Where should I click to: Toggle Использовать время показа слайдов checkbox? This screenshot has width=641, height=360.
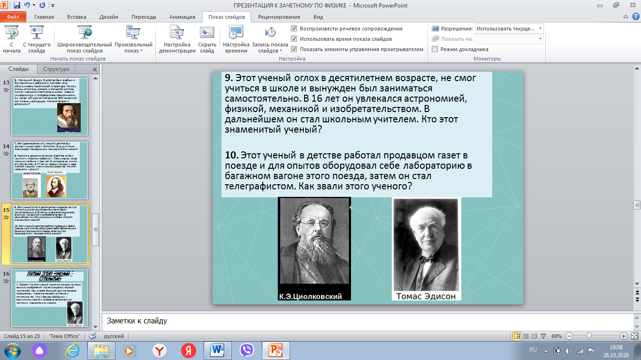coord(341,39)
